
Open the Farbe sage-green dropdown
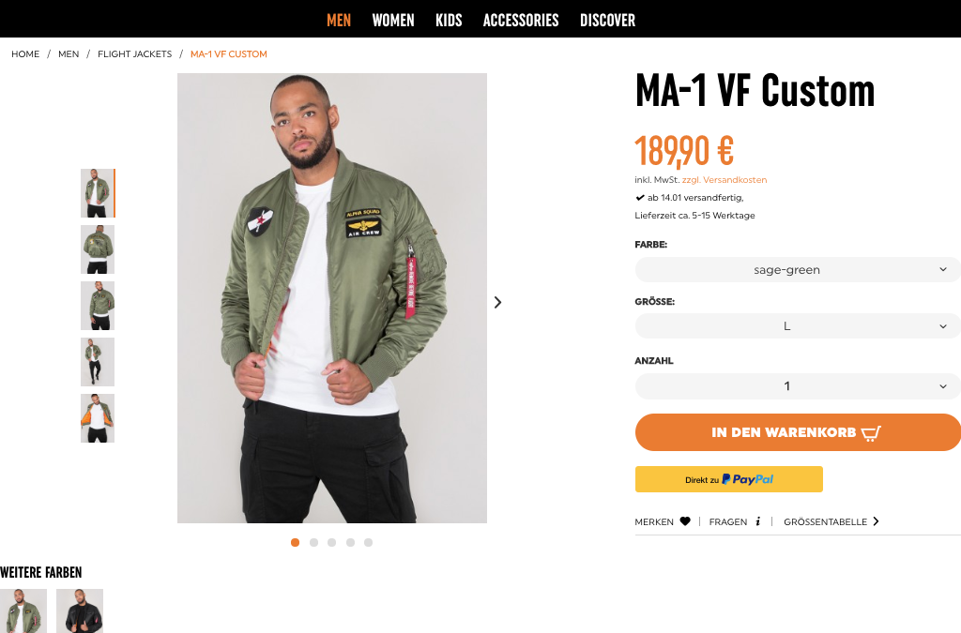[798, 269]
